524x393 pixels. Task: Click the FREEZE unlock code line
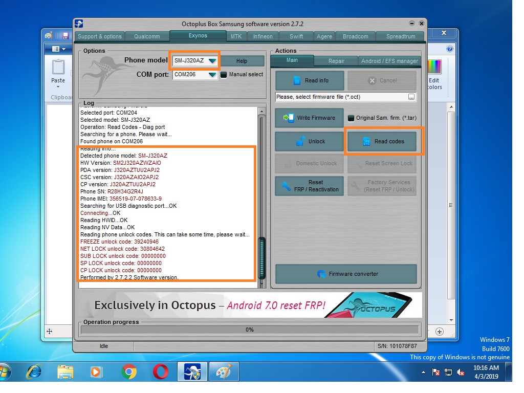click(119, 242)
